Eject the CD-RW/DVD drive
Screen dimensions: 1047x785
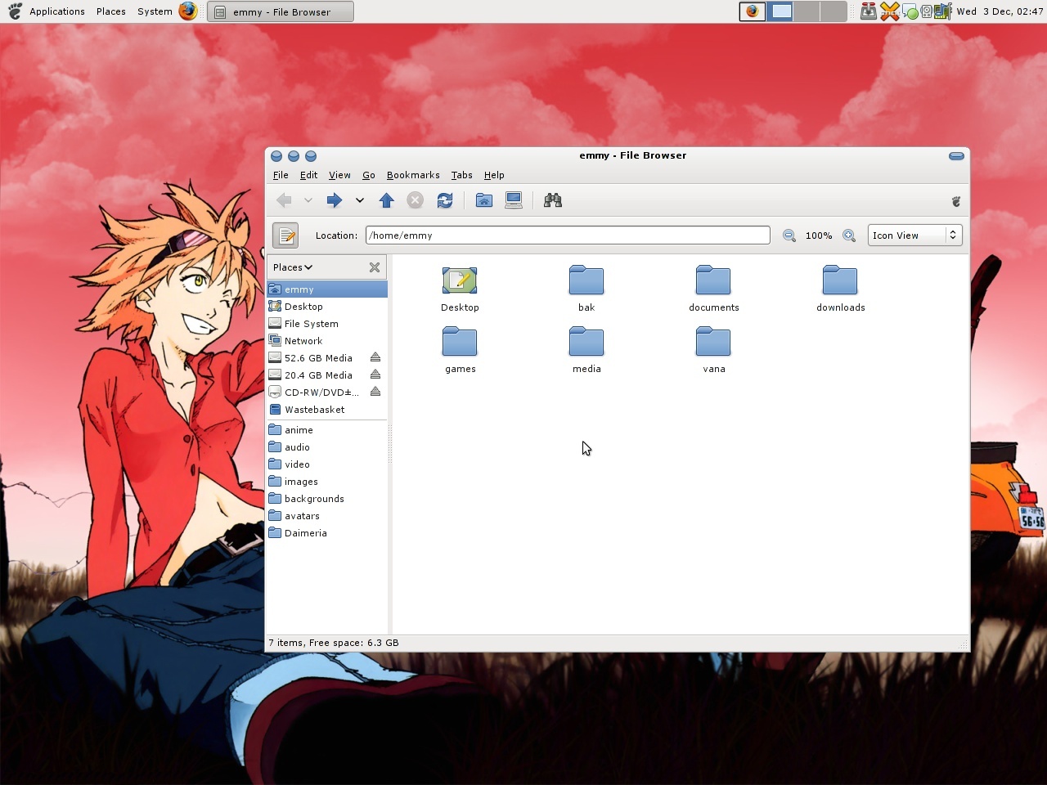[x=375, y=392]
